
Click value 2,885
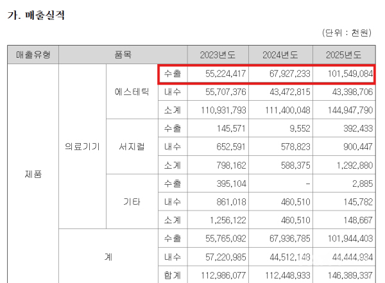[x=363, y=184]
